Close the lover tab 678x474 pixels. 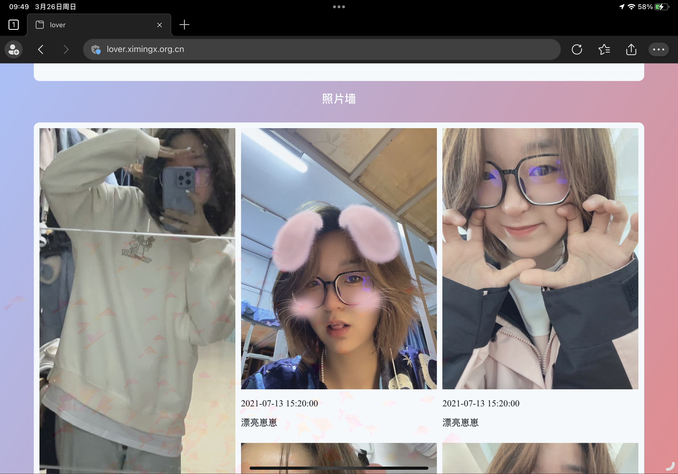[x=160, y=25]
